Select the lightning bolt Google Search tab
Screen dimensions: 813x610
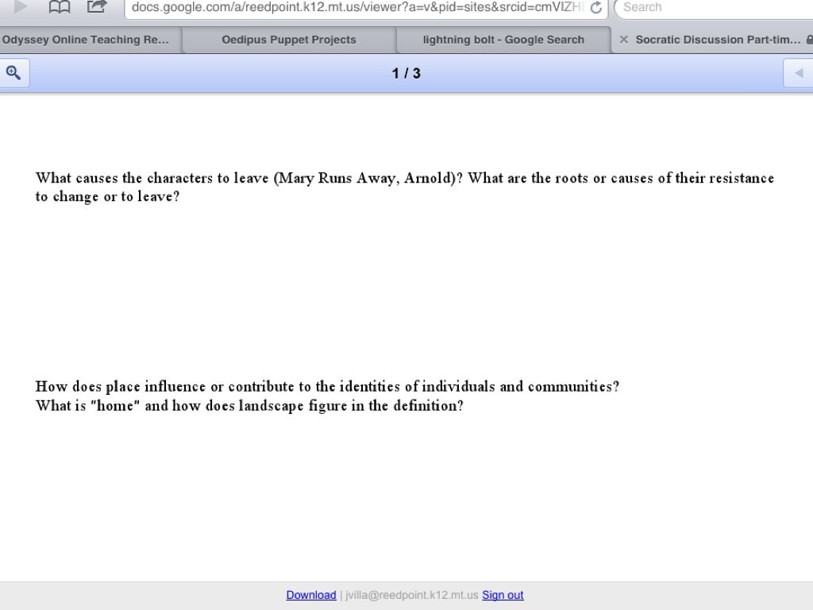[503, 40]
